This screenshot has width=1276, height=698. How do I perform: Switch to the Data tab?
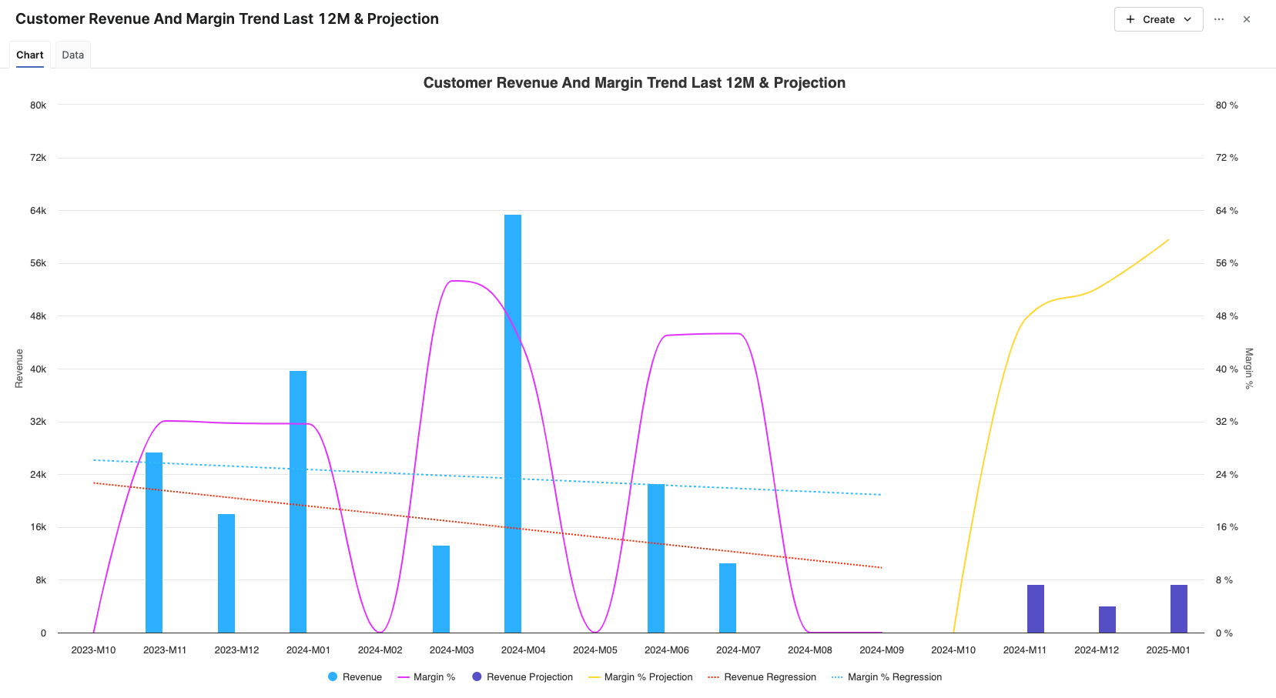click(x=73, y=55)
